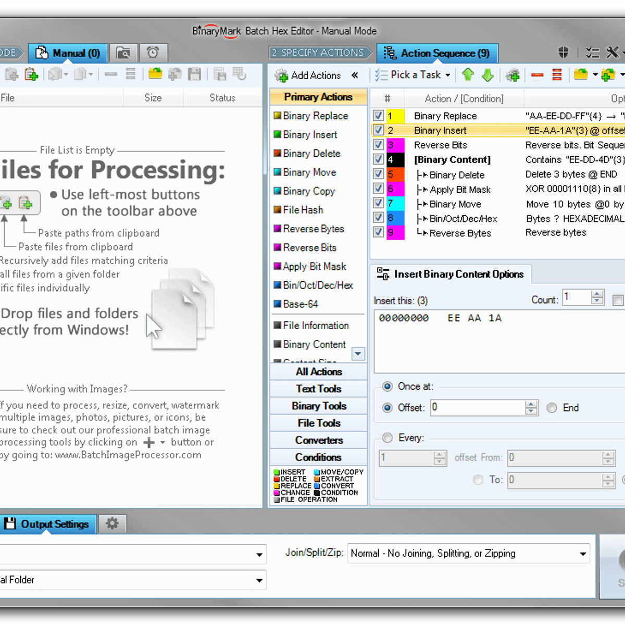
Task: Select Binary Delete in Primary Actions
Action: (311, 154)
